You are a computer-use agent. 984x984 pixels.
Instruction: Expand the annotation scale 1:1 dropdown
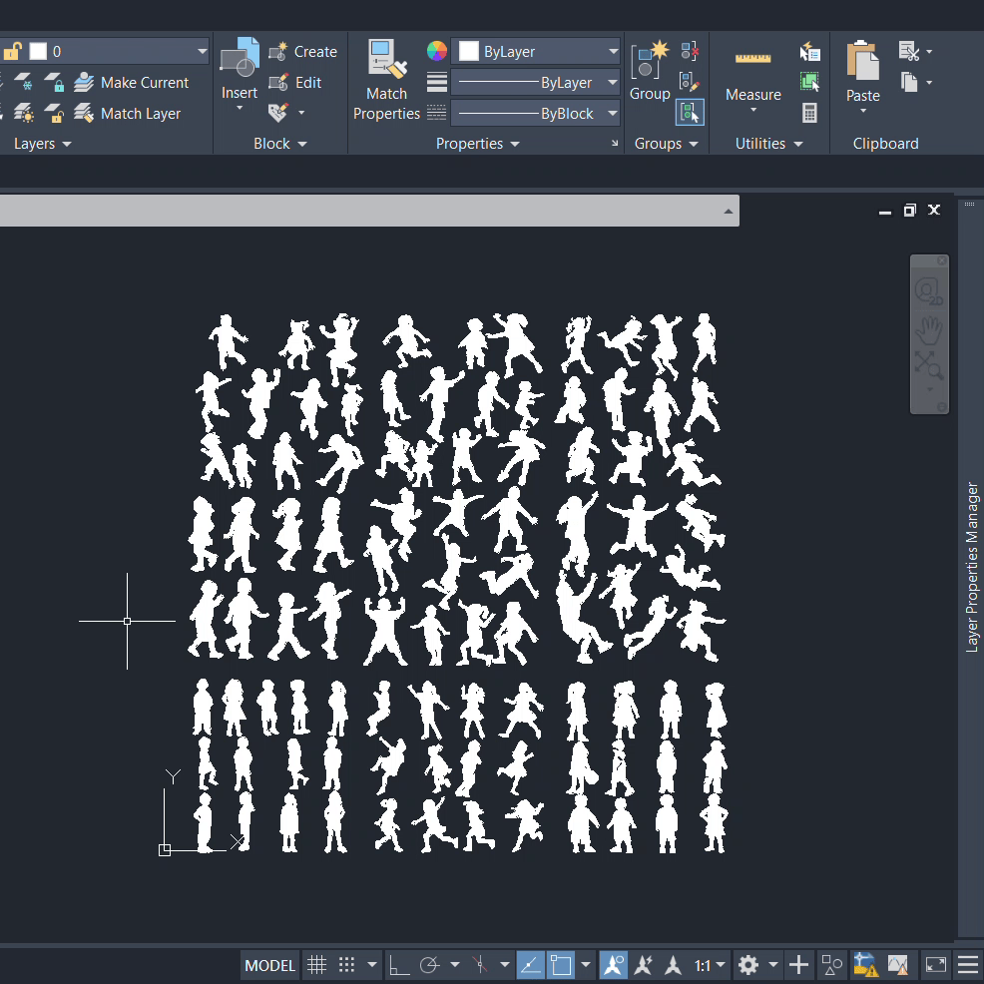coord(710,965)
